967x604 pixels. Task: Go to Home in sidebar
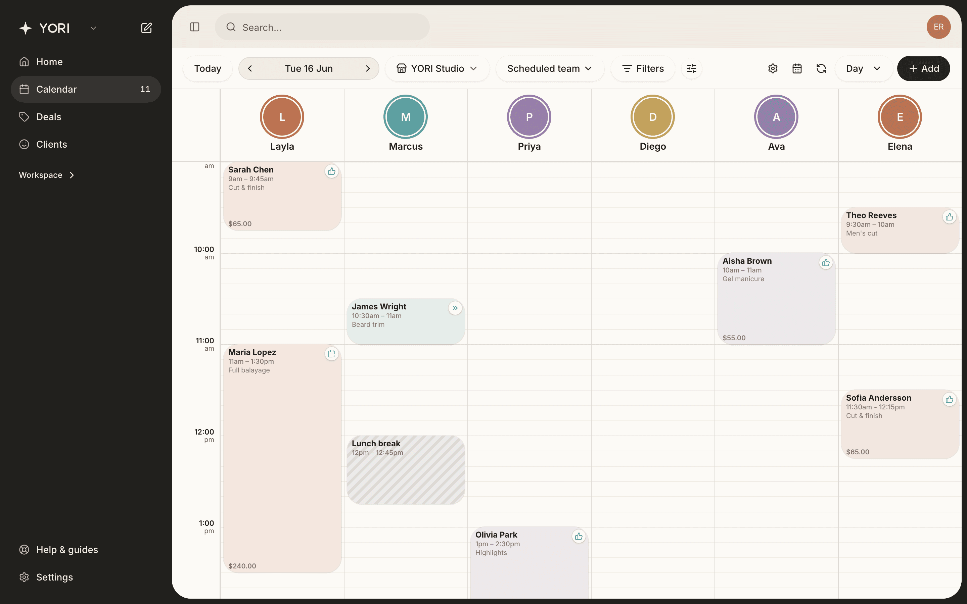click(x=86, y=62)
